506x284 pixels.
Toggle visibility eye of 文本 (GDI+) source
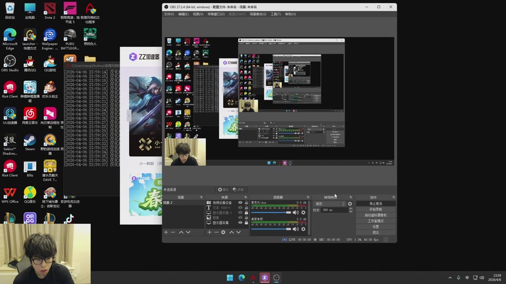pyautogui.click(x=240, y=208)
